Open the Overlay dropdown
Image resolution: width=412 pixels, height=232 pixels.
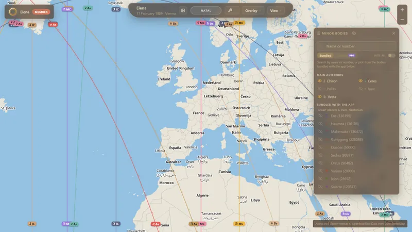(x=252, y=10)
